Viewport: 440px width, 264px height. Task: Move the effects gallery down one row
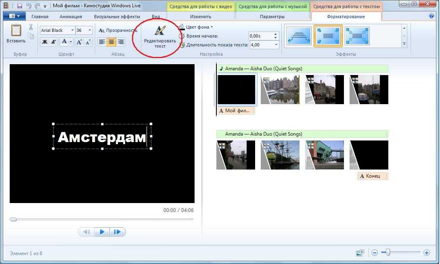tap(404, 36)
